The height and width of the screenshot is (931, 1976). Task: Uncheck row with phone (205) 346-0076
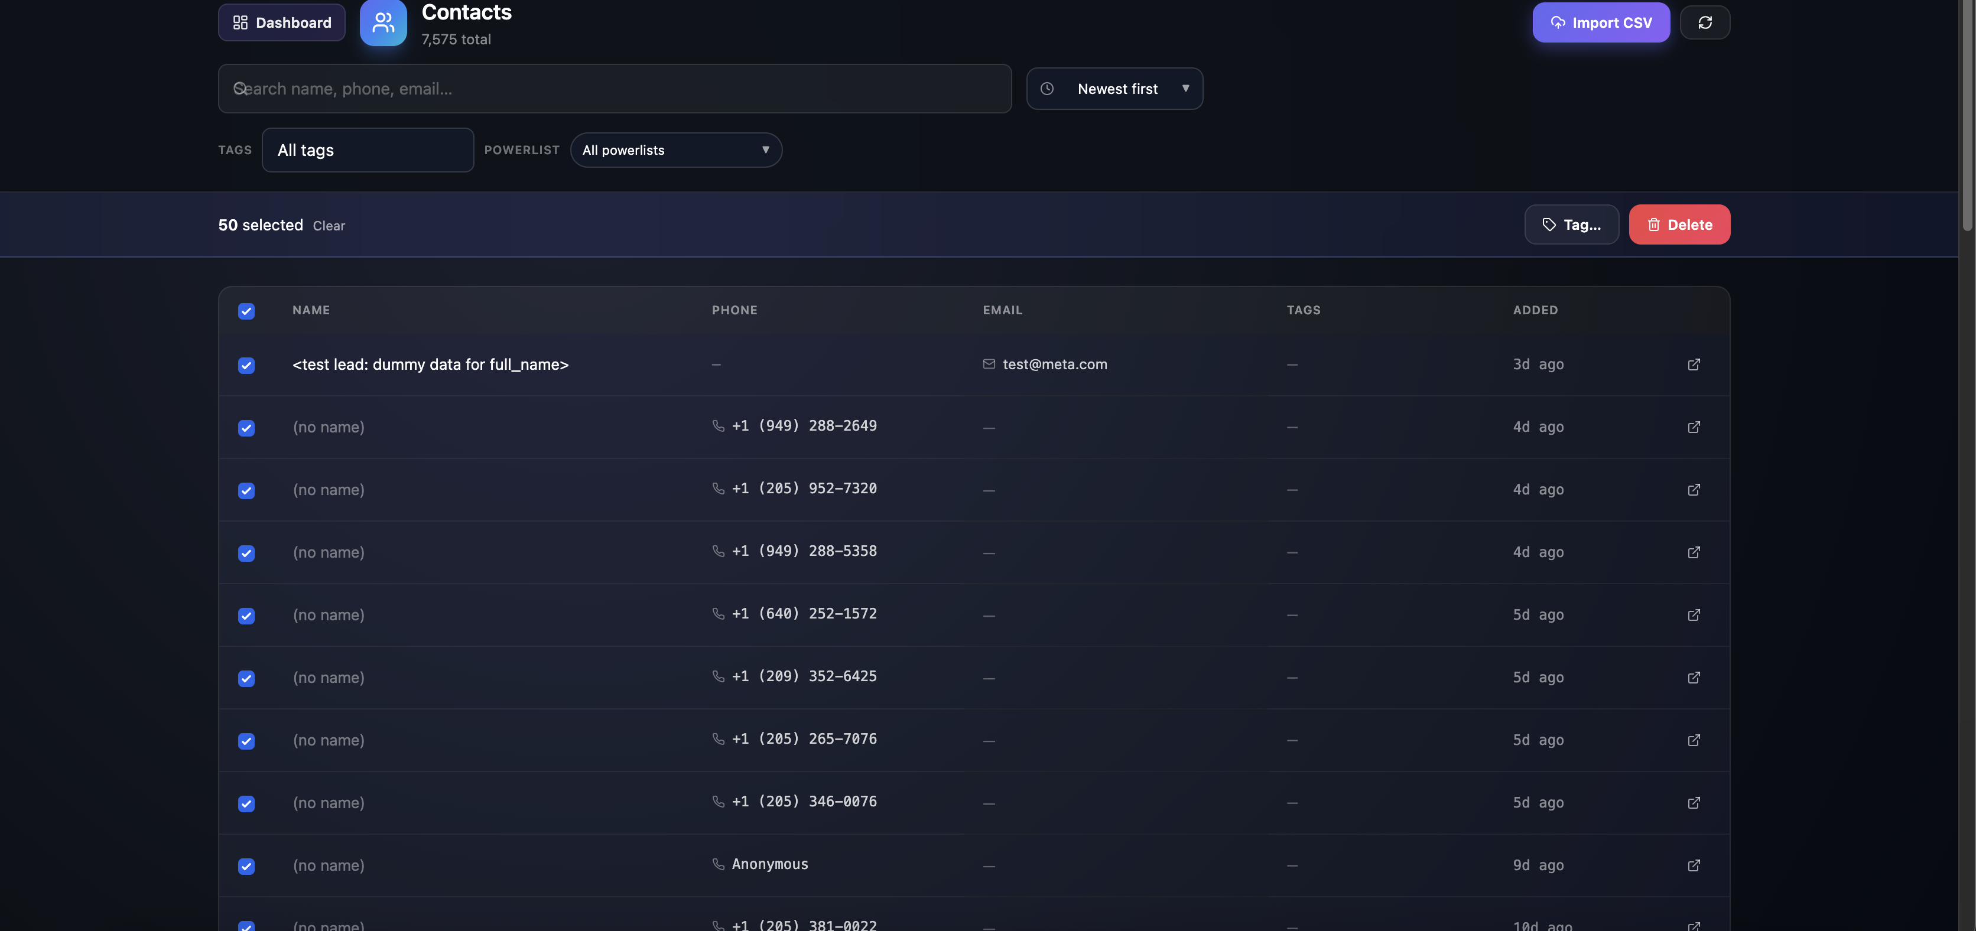246,804
